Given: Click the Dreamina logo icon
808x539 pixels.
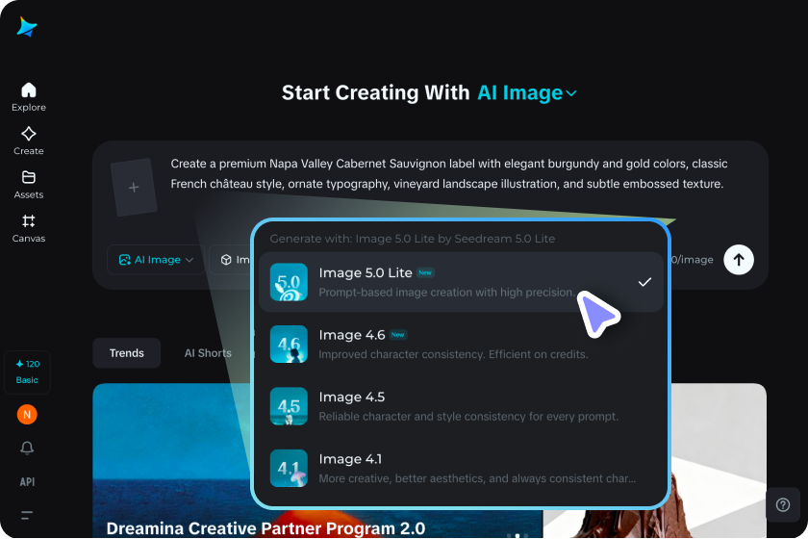Looking at the screenshot, I should 27,27.
